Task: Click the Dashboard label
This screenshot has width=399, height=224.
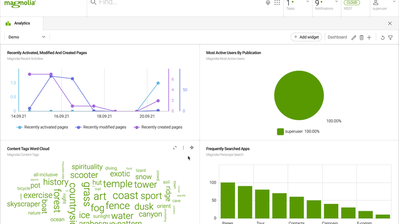Action: click(x=337, y=37)
